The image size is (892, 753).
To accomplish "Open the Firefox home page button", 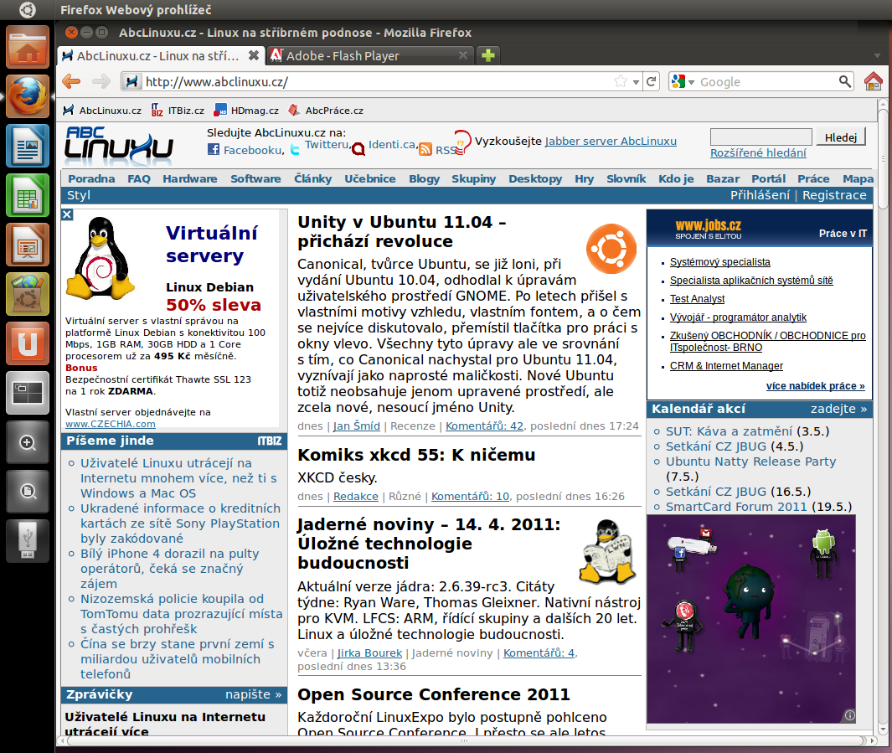I will pyautogui.click(x=874, y=81).
